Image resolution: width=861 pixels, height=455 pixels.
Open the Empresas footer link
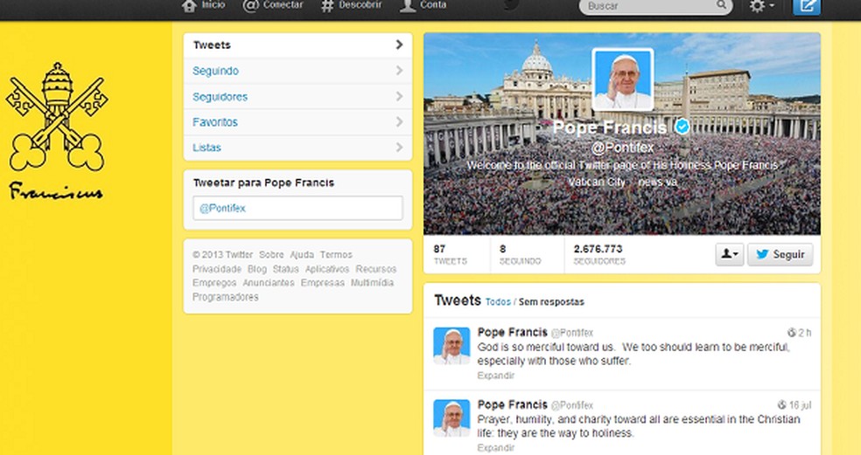tap(323, 283)
